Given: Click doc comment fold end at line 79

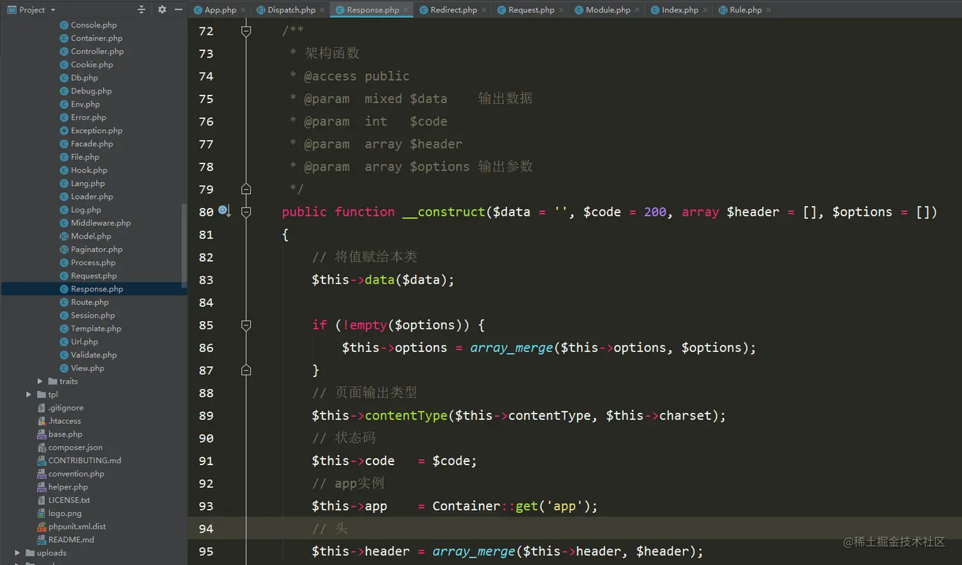Looking at the screenshot, I should pos(246,189).
